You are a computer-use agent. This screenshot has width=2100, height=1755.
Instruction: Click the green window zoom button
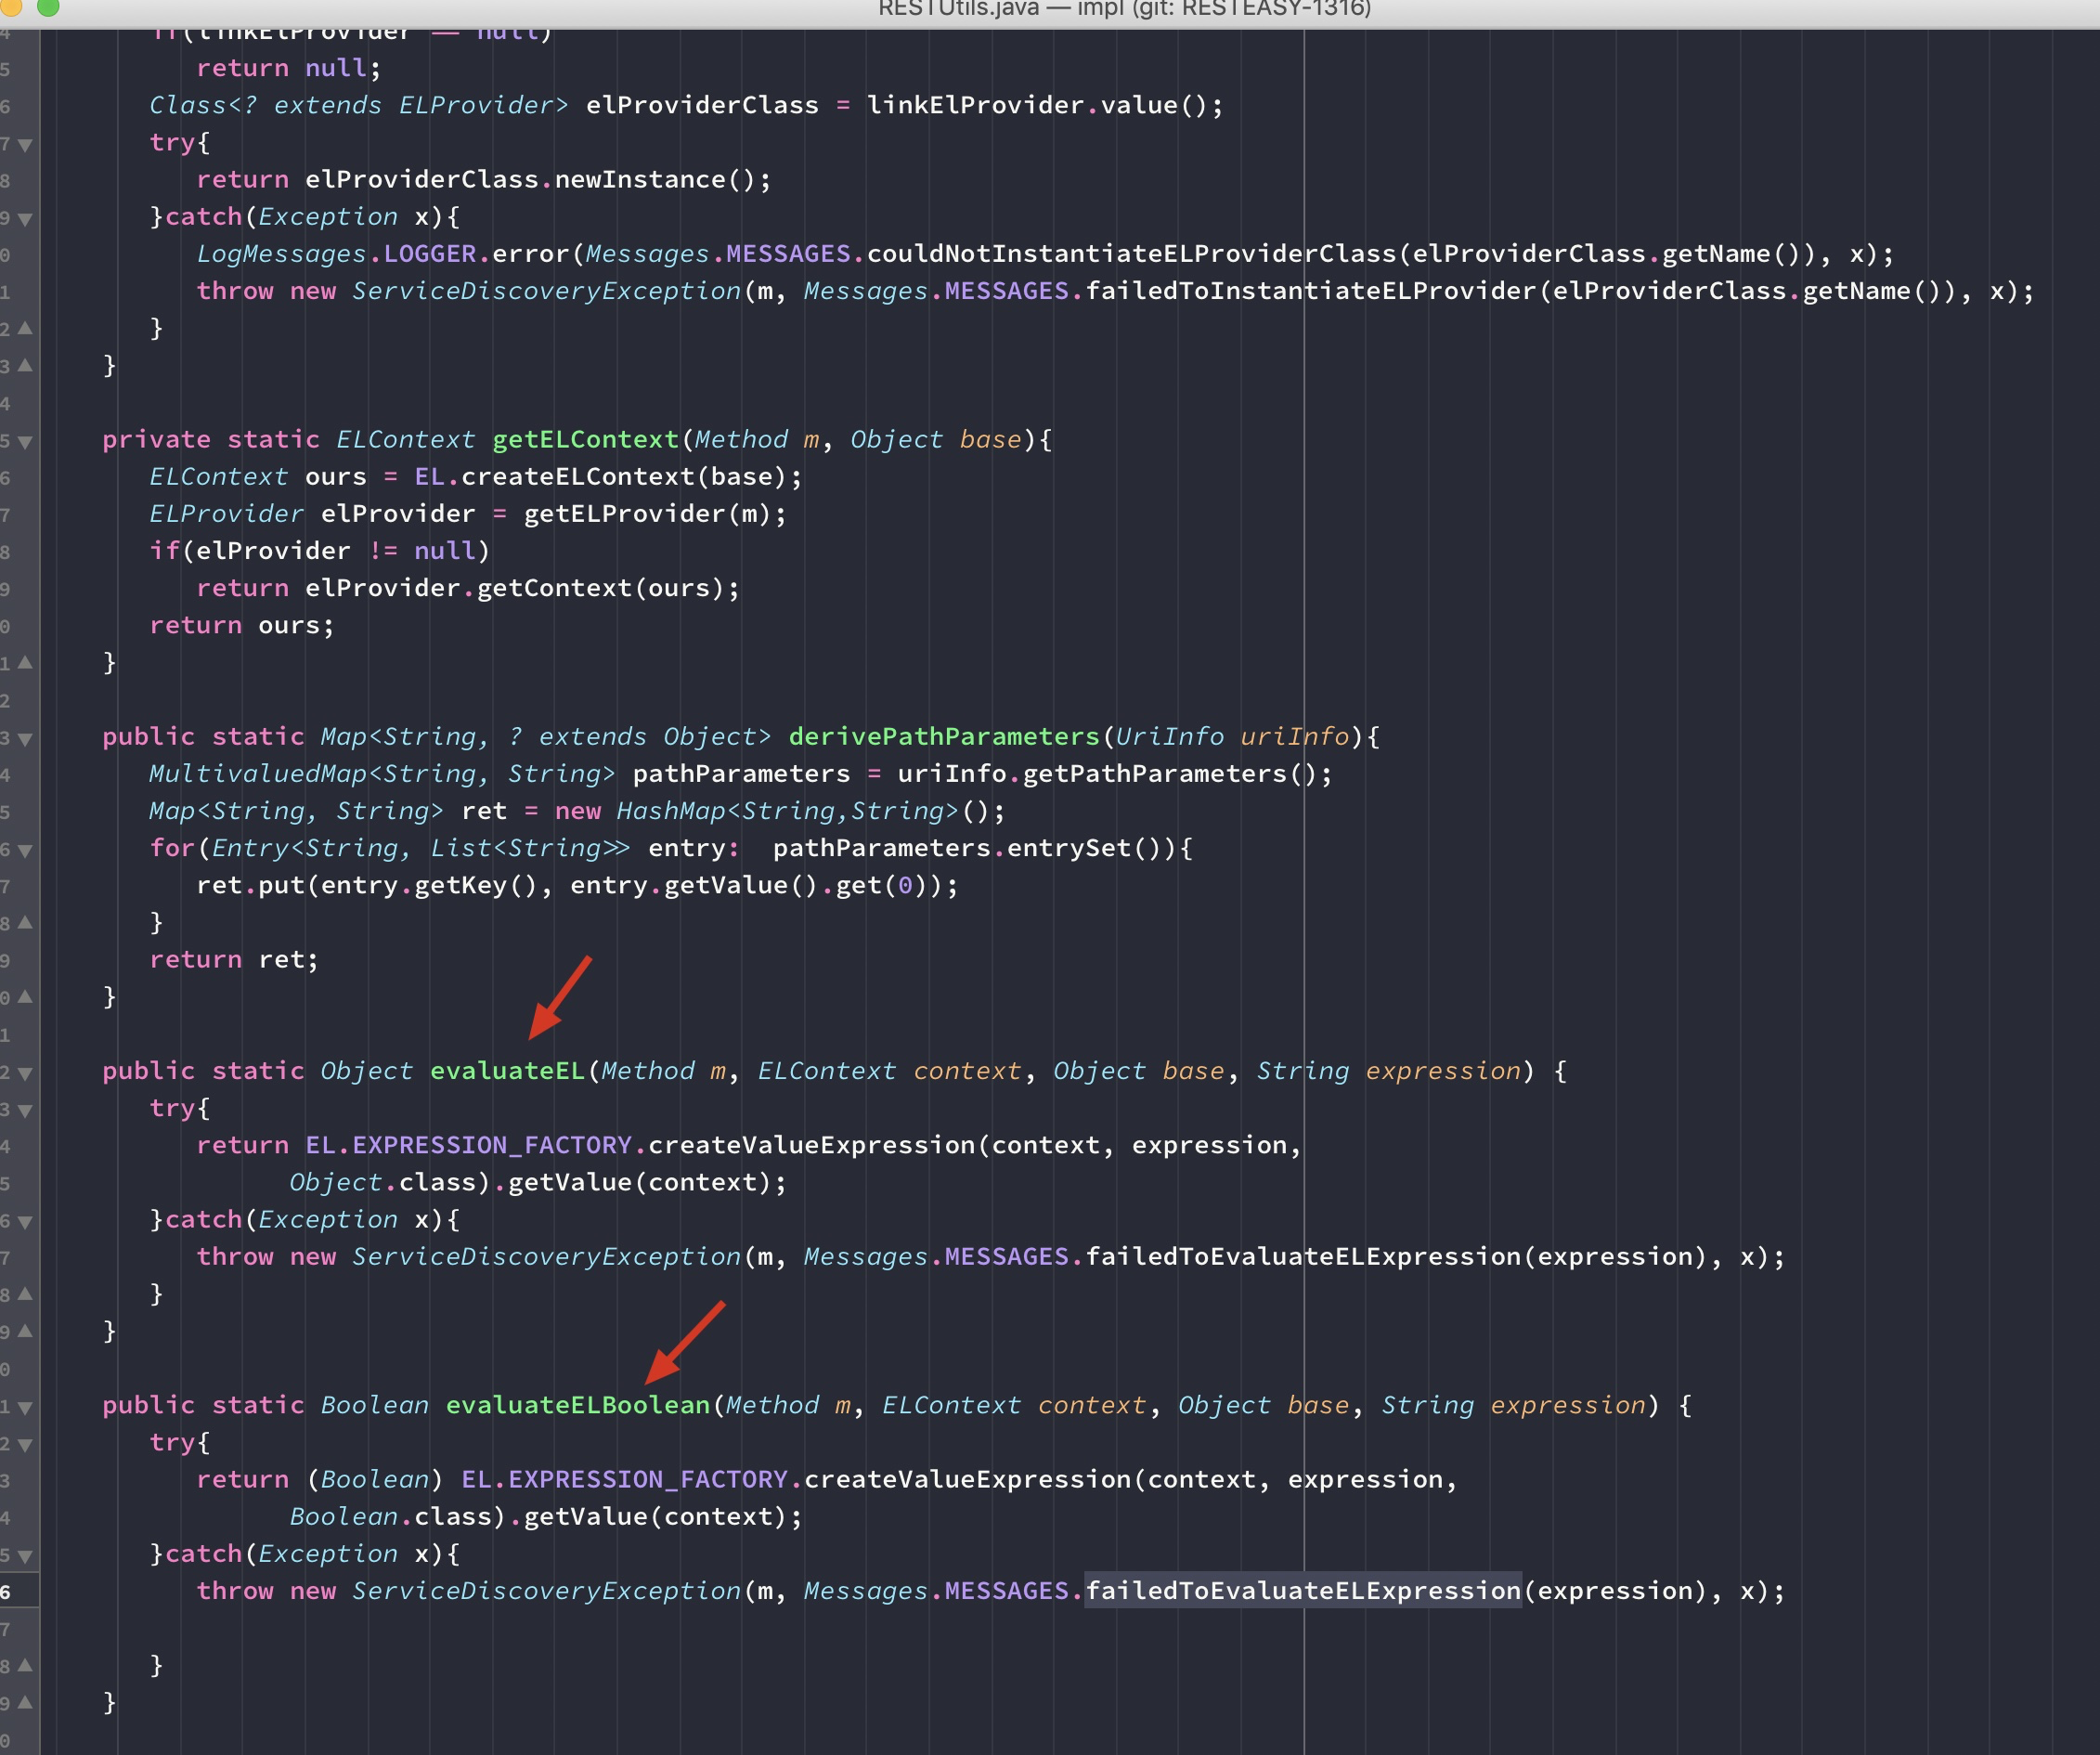(x=47, y=7)
